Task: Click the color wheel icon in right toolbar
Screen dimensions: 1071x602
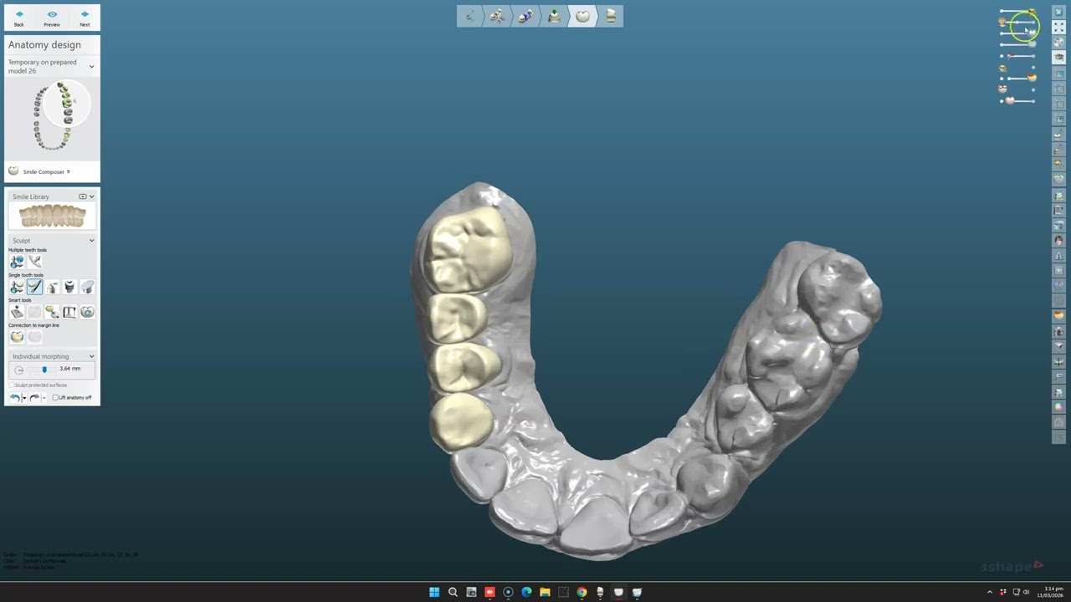Action: pyautogui.click(x=1058, y=406)
